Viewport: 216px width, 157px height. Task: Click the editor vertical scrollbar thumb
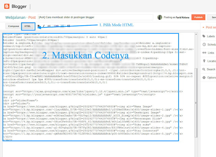pyautogui.click(x=196, y=103)
